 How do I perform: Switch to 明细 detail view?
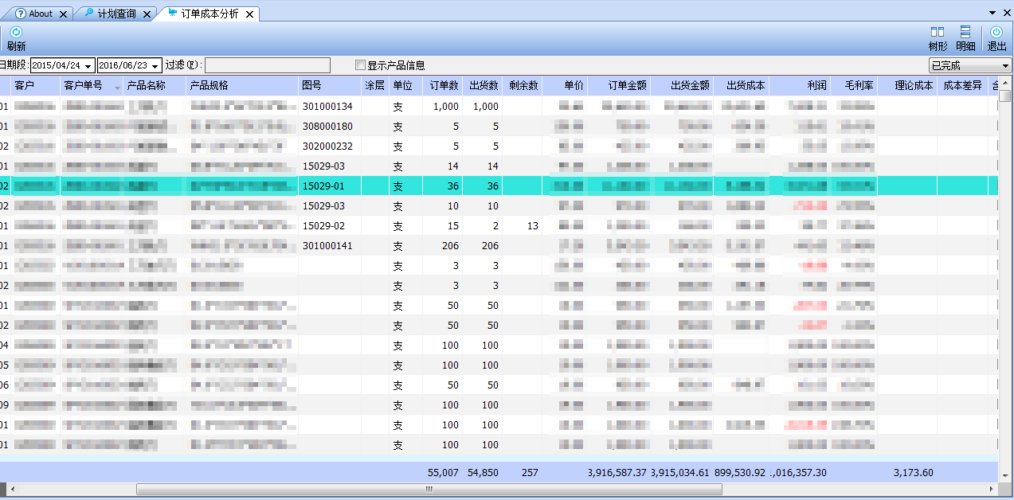965,33
